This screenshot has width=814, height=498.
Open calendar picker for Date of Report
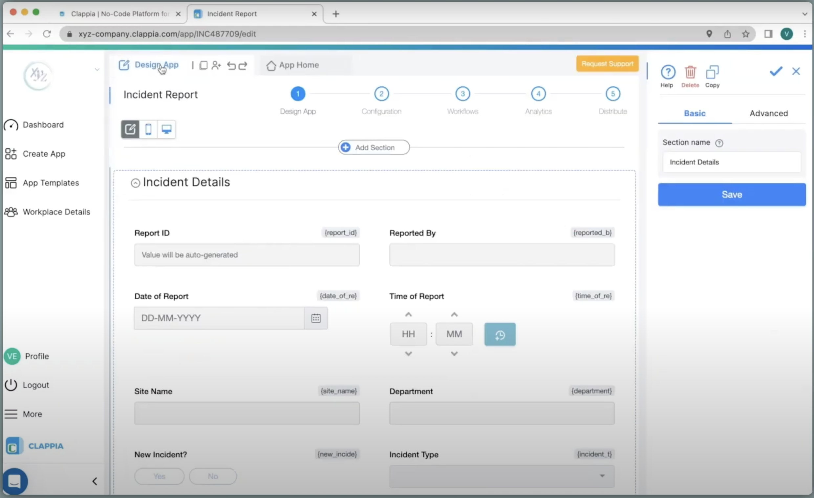point(316,318)
